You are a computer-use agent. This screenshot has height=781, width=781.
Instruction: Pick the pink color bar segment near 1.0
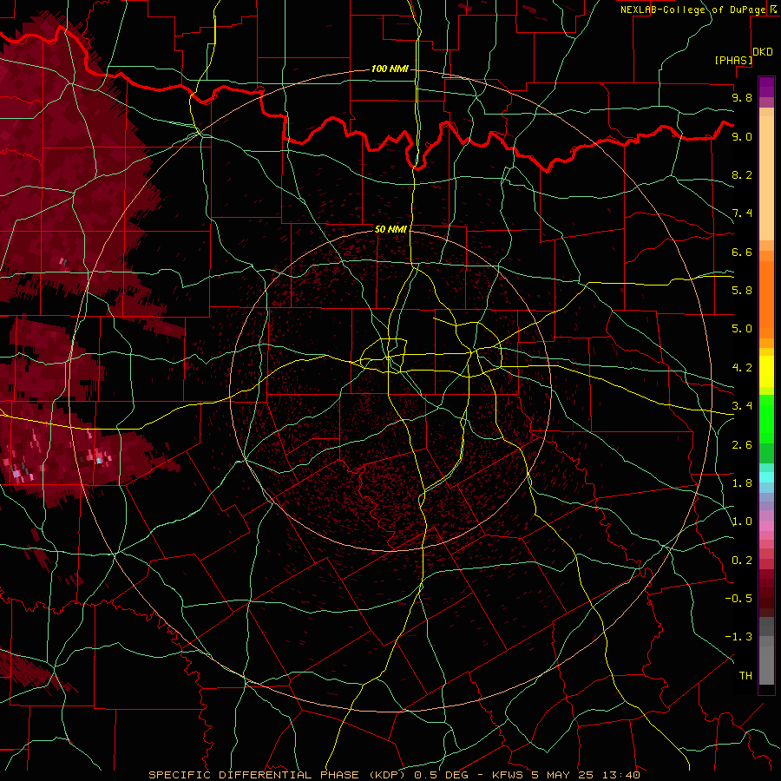766,526
